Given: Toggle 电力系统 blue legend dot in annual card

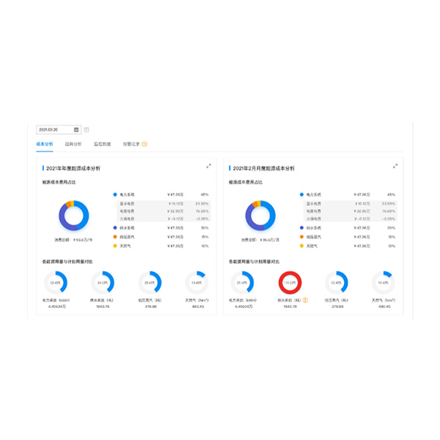Looking at the screenshot, I should tap(115, 194).
